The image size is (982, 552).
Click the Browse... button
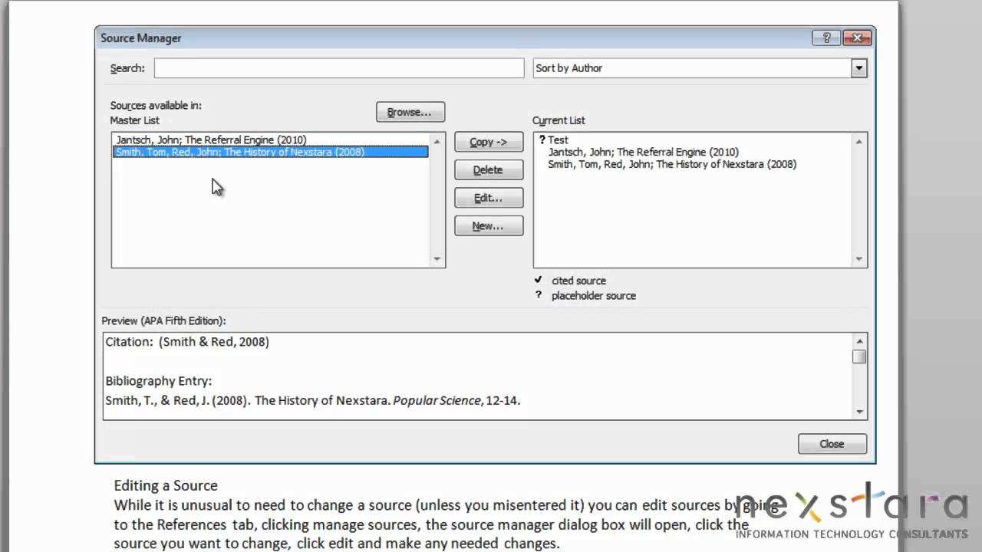(410, 112)
